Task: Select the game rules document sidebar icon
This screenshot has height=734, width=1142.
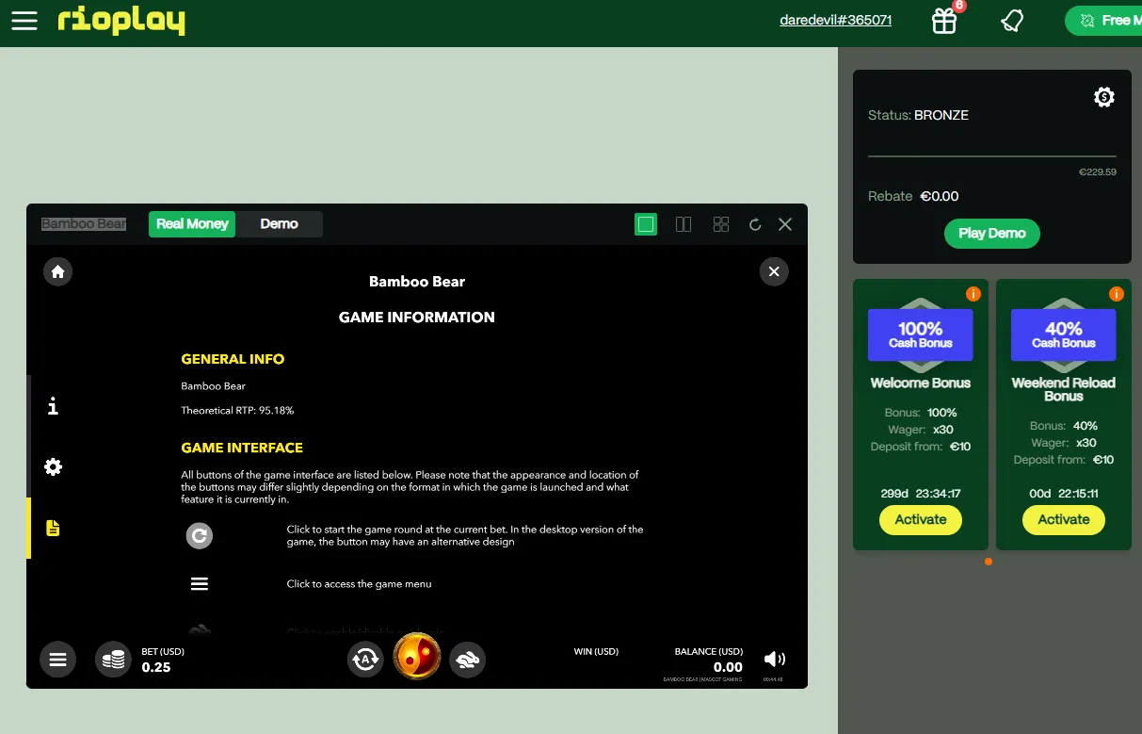Action: pyautogui.click(x=53, y=528)
